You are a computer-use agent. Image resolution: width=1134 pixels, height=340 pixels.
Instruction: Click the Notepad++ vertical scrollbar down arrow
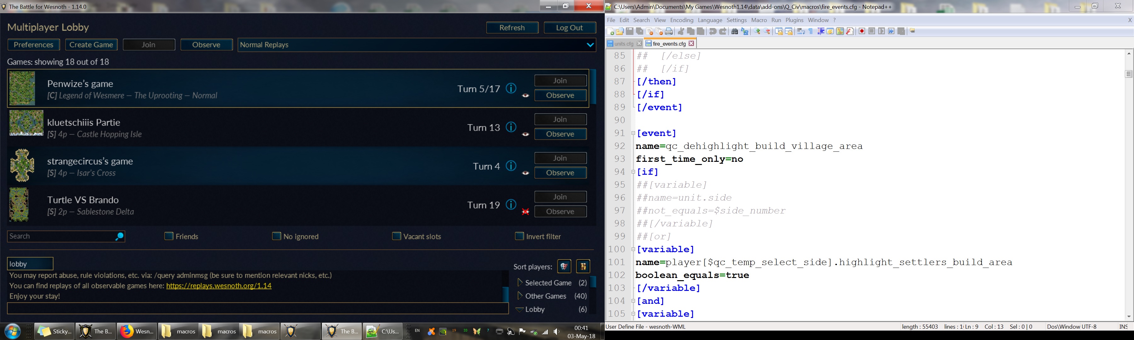(1129, 317)
